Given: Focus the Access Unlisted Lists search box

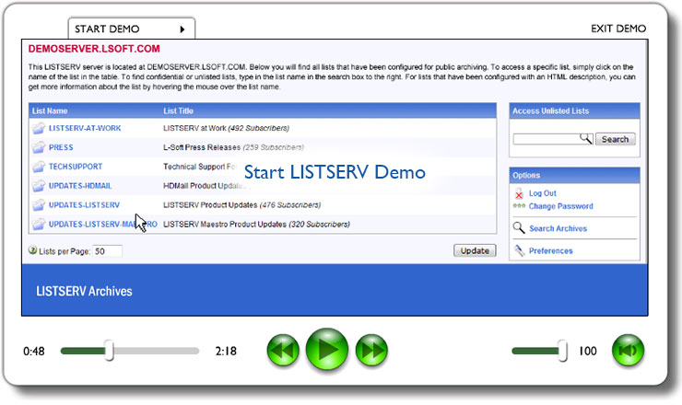Looking at the screenshot, I should coord(553,139).
